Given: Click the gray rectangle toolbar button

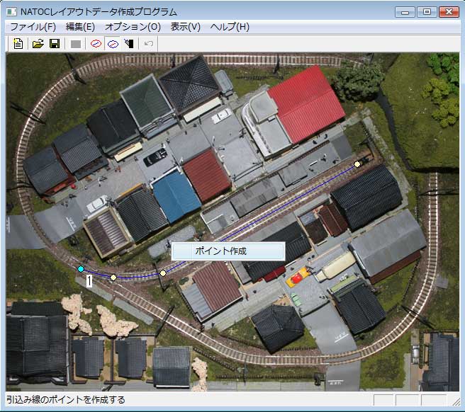Looking at the screenshot, I should pyautogui.click(x=76, y=44).
